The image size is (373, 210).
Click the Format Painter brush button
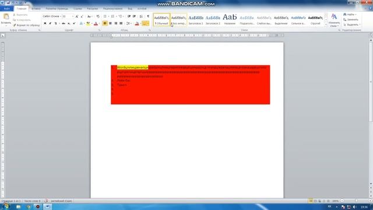coord(26,25)
